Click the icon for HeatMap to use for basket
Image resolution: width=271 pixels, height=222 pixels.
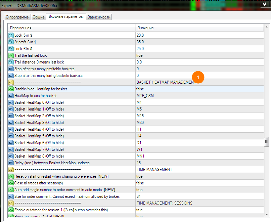(x=11, y=96)
